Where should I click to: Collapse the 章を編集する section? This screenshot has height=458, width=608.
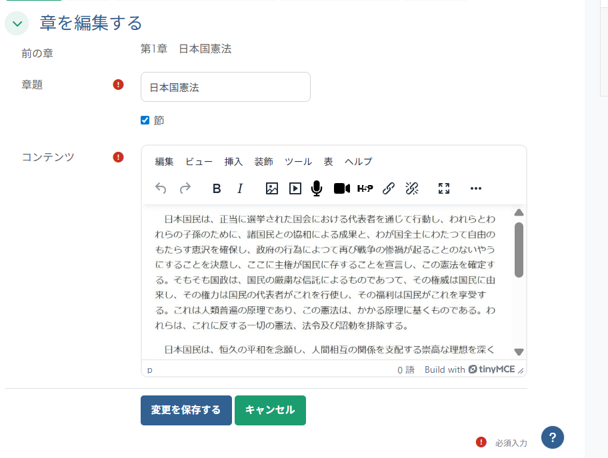pos(16,23)
